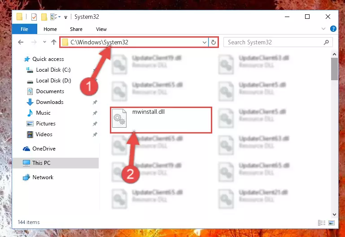345x237 pixels.
Task: Open Help with the question mark icon
Action: pyautogui.click(x=333, y=29)
